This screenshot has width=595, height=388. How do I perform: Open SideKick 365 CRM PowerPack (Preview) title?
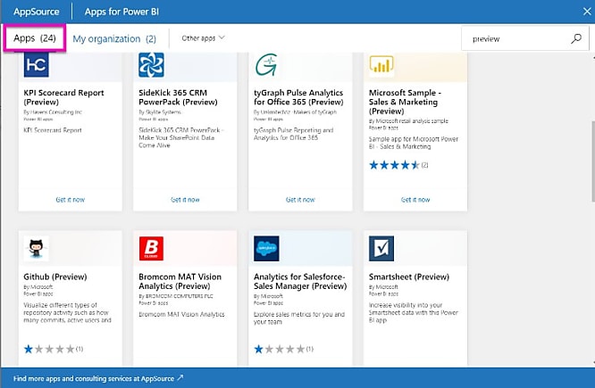(178, 97)
